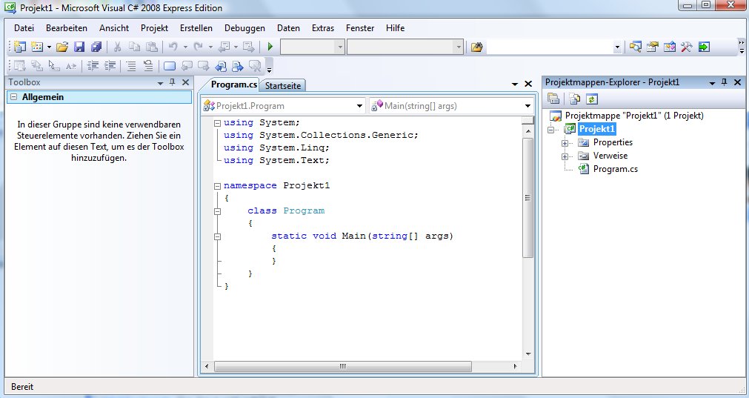This screenshot has height=398, width=749.
Task: Click the editor's vertical scrollbar thumb
Action: (527, 198)
